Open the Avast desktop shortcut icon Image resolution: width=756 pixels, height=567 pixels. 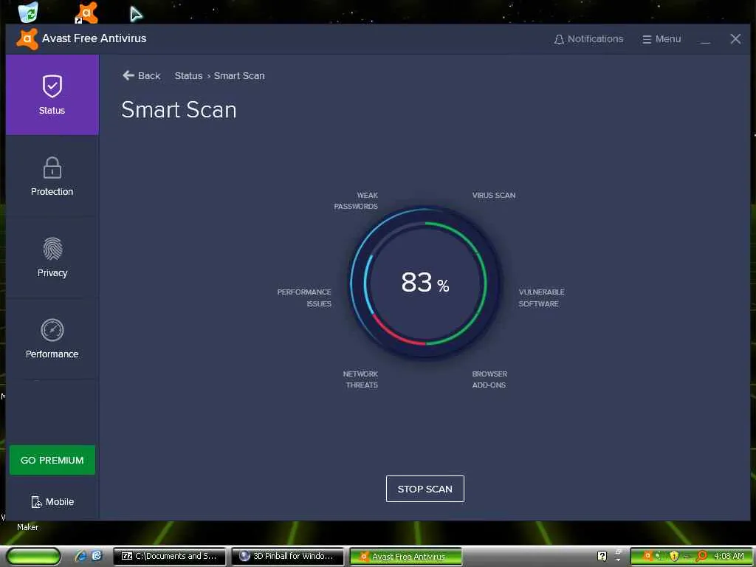click(87, 13)
